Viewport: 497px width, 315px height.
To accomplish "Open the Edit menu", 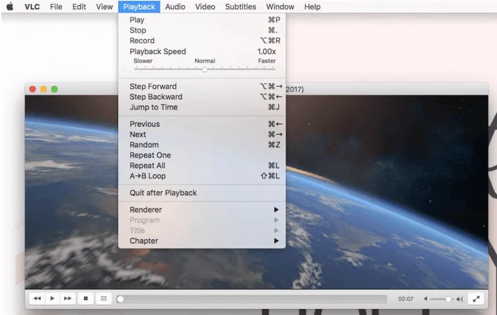I will coord(79,7).
